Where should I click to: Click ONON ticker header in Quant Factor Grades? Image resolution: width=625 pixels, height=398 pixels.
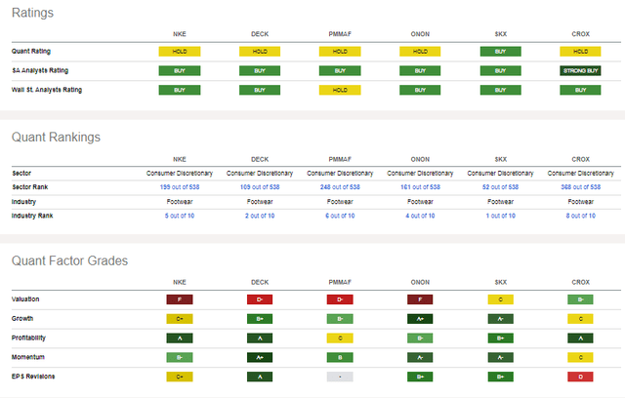(420, 282)
